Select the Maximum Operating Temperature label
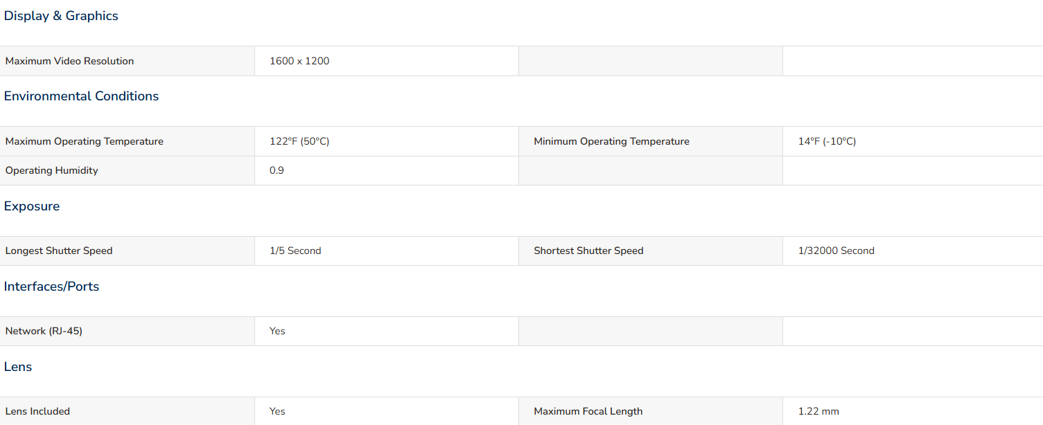The height and width of the screenshot is (425, 1043). (x=85, y=141)
